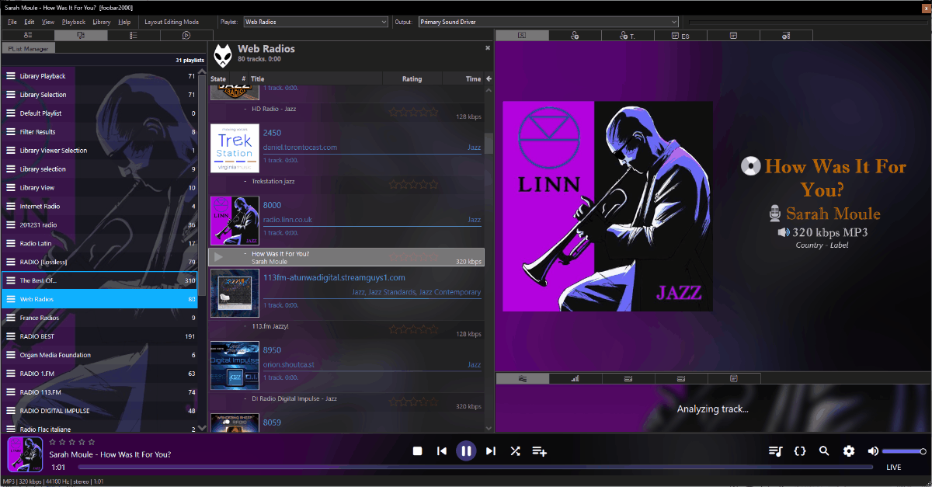This screenshot has height=487, width=932.
Task: Click the hamburger icon beside Organ Media Foundation
Action: point(11,355)
